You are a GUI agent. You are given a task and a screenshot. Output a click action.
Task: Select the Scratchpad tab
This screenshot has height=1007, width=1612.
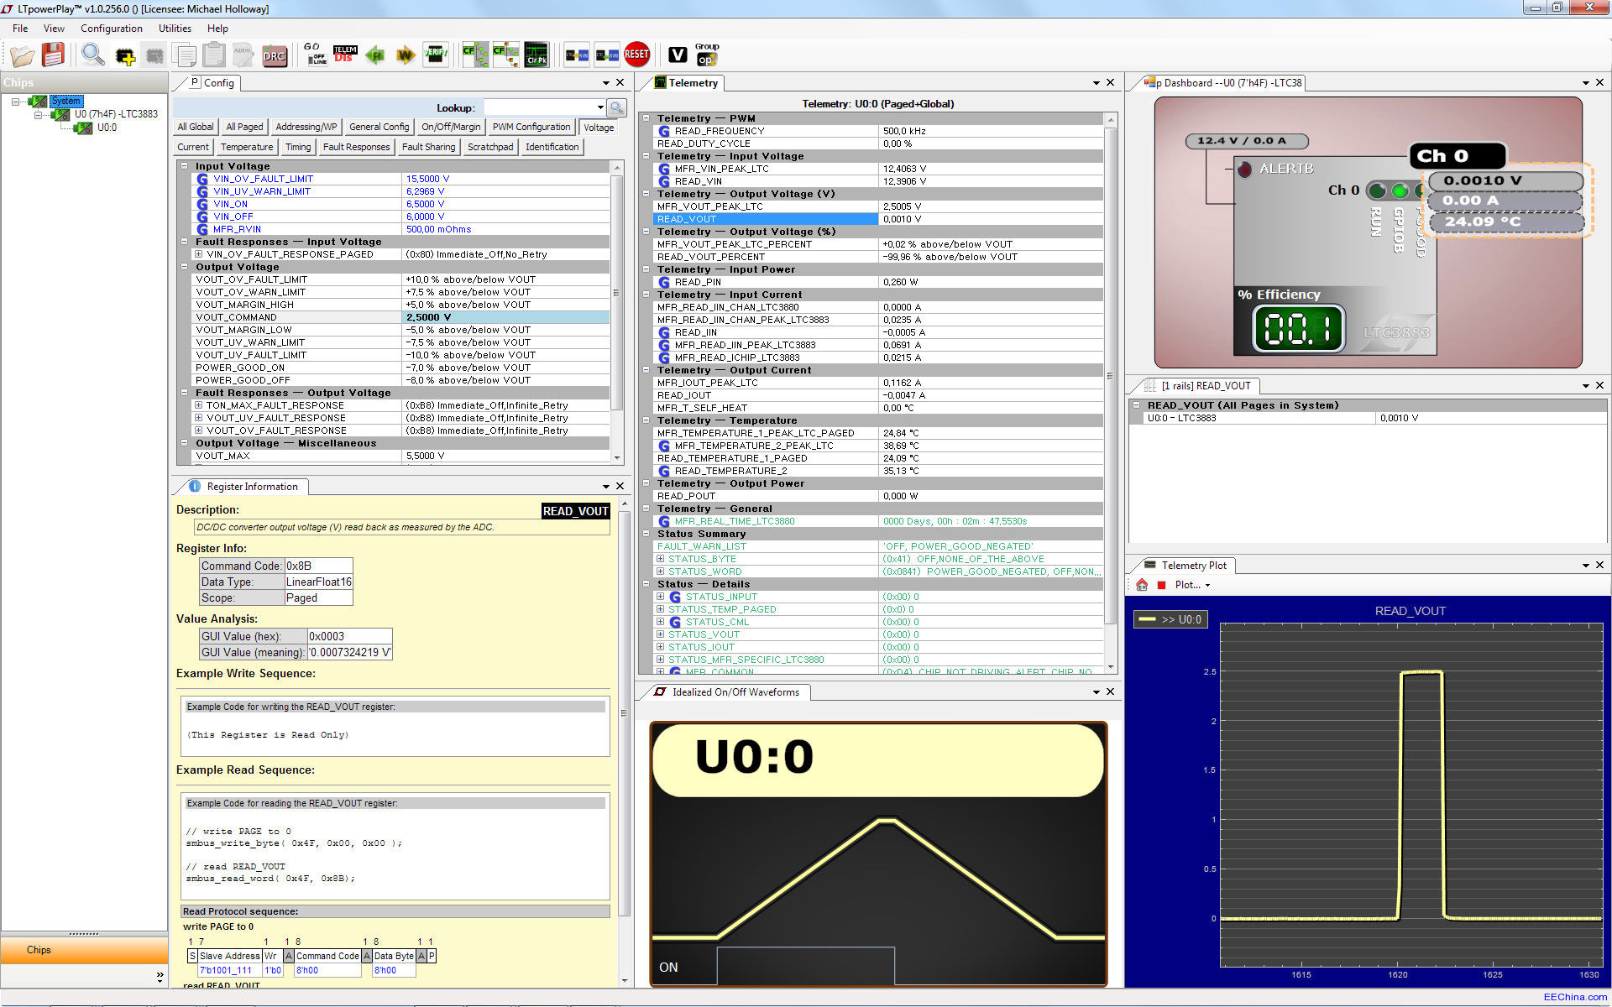[490, 147]
